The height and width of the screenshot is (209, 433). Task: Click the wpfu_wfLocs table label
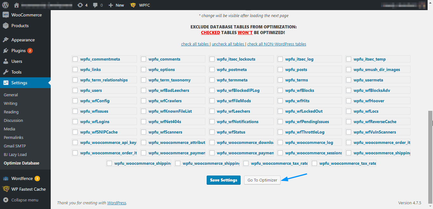click(366, 111)
